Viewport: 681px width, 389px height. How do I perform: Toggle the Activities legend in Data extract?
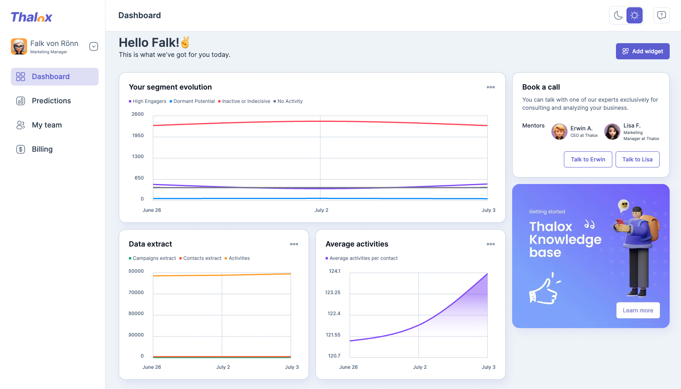pos(237,258)
